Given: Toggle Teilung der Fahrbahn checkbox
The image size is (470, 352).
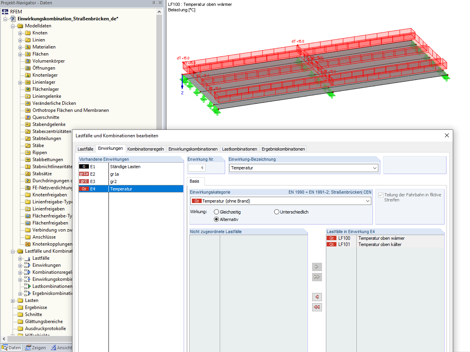Looking at the screenshot, I should point(381,195).
